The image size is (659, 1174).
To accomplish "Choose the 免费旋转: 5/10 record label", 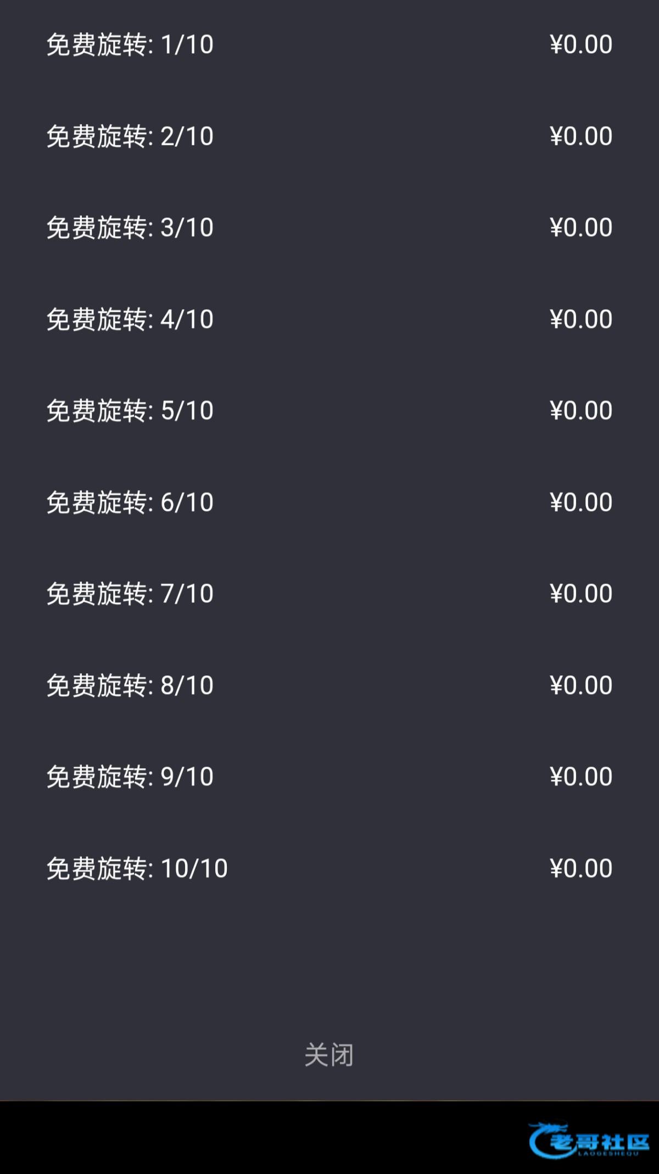I will point(130,410).
